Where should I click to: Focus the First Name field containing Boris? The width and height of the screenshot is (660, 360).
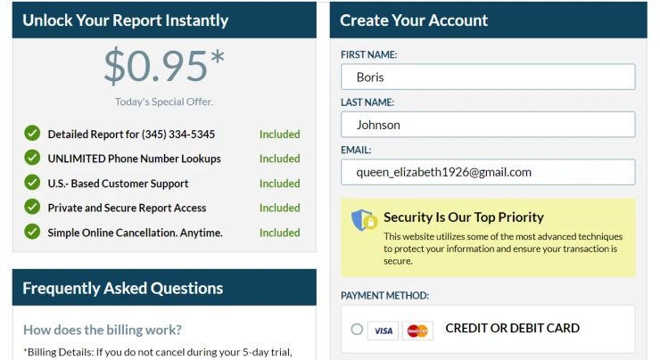coord(488,77)
